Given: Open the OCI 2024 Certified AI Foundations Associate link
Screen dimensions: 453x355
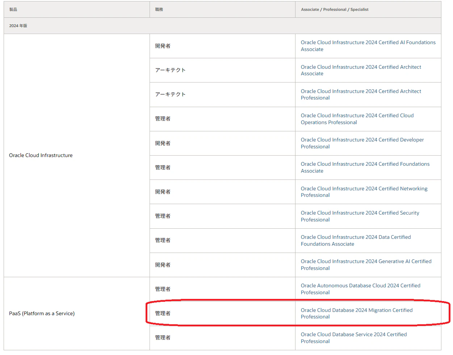Looking at the screenshot, I should pos(368,46).
